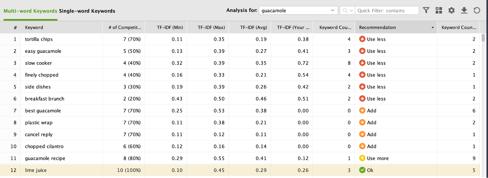Open Recommendation column sort arrow

[432, 27]
